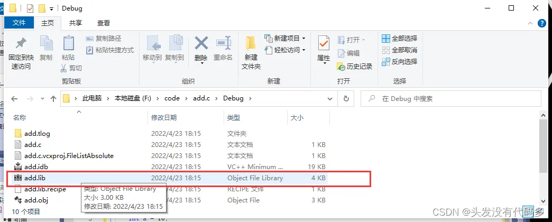Open the File (文件) tab
The image size is (552, 222).
19,23
